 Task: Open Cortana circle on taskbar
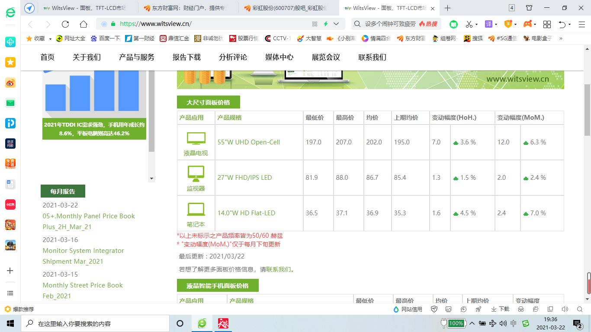click(x=180, y=323)
